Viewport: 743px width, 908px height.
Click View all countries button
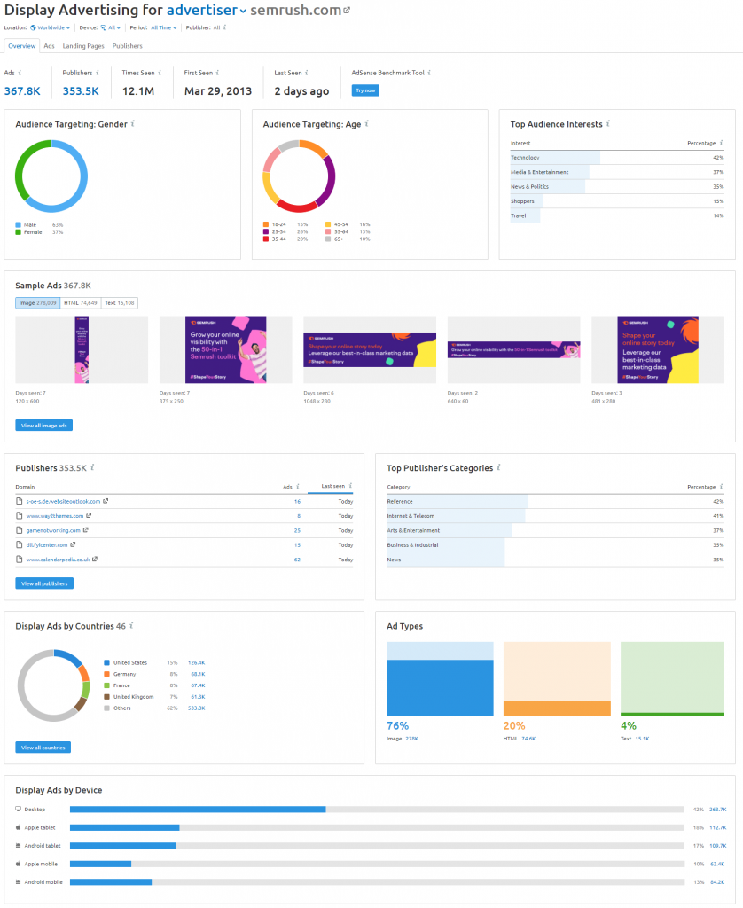click(43, 747)
